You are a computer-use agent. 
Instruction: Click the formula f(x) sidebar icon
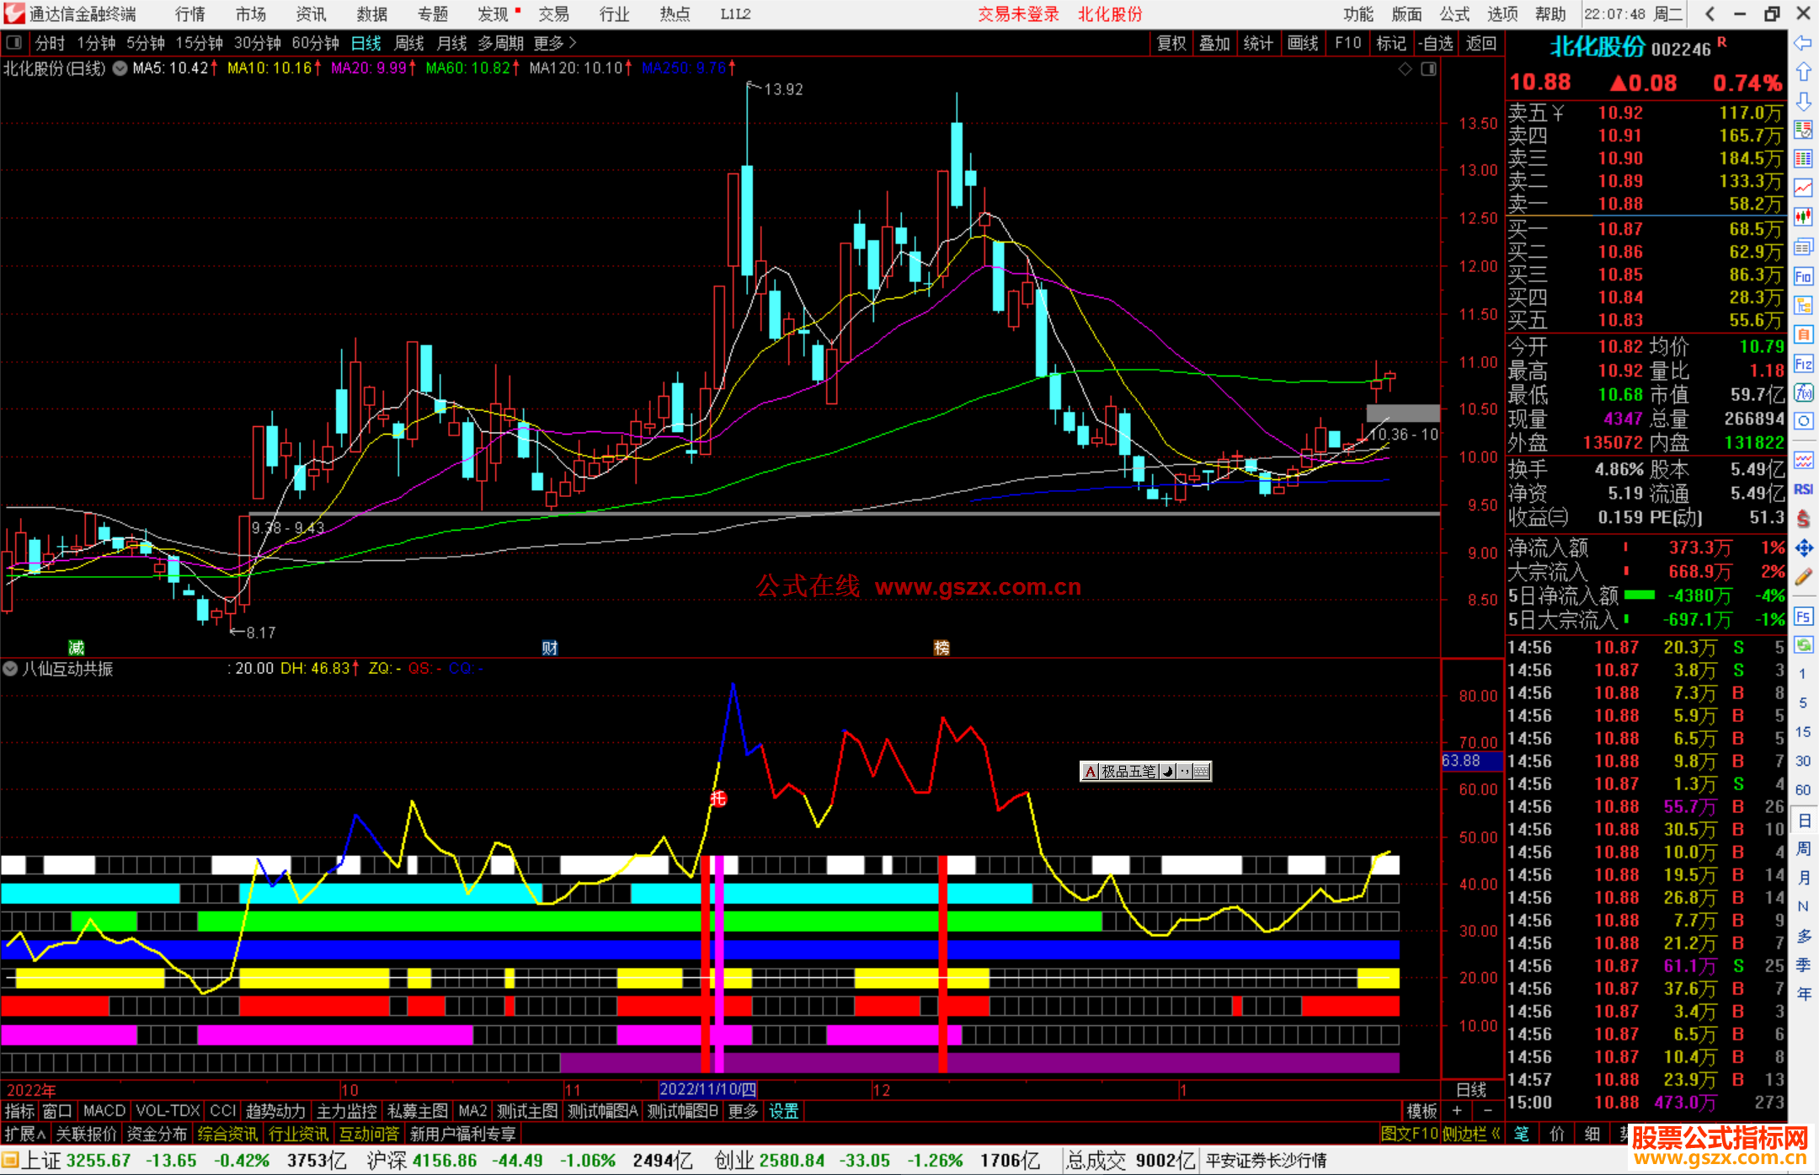click(1803, 393)
